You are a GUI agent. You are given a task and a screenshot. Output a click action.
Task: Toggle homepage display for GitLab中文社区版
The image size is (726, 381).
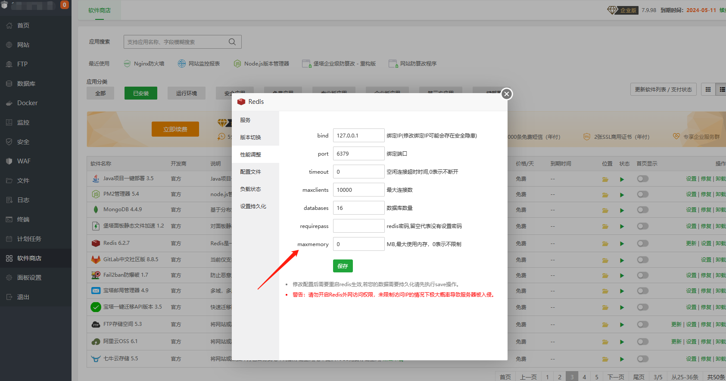(643, 260)
